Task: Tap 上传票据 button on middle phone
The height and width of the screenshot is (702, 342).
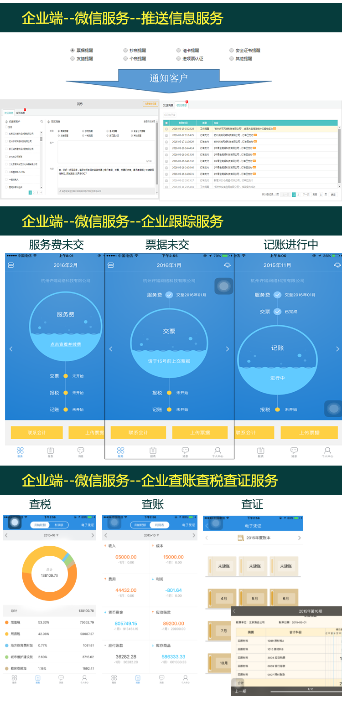Action: (200, 432)
